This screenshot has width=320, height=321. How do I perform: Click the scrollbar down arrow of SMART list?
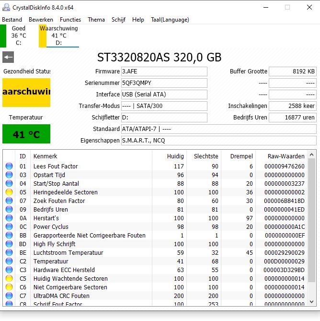click(x=312, y=301)
